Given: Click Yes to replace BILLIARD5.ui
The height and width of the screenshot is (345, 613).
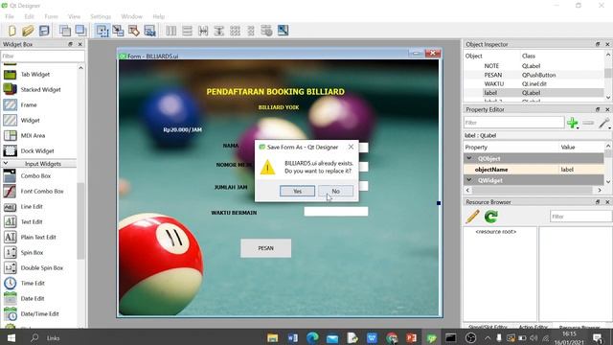Looking at the screenshot, I should click(297, 191).
